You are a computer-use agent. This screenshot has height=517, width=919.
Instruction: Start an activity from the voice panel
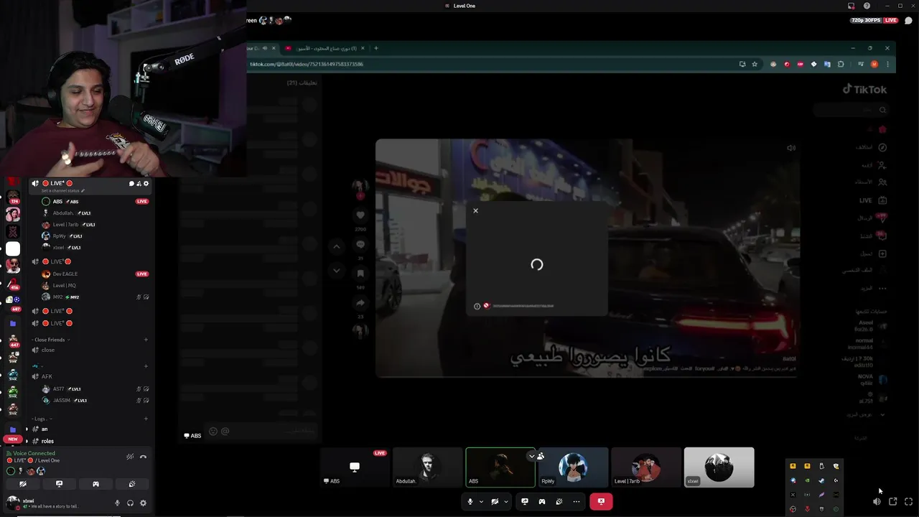[x=95, y=484]
